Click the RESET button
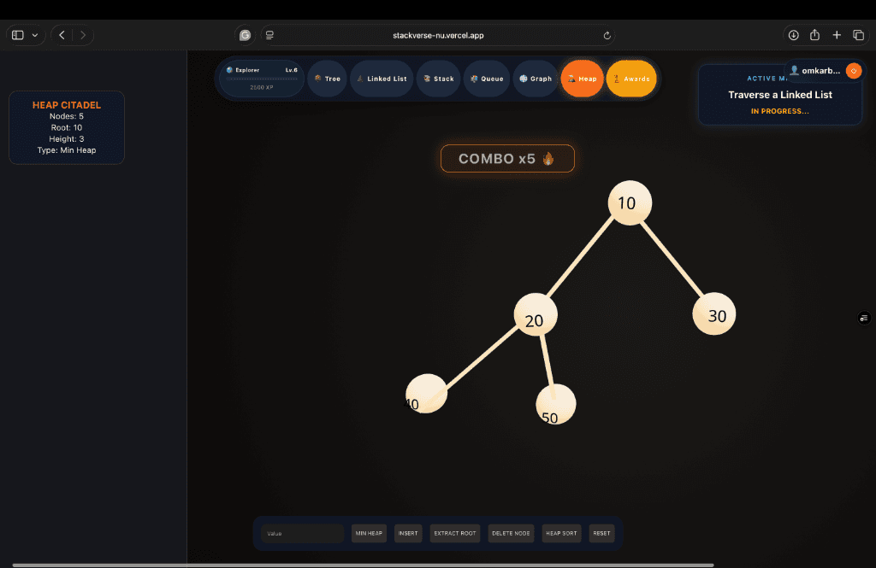The image size is (876, 568). coord(601,533)
